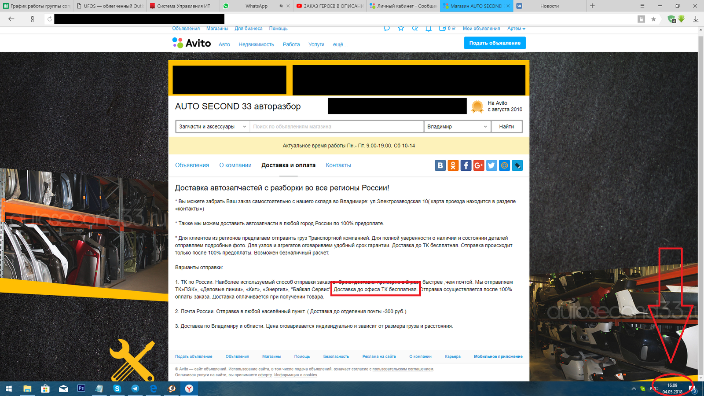Click the store search input field
The height and width of the screenshot is (396, 704).
337,127
